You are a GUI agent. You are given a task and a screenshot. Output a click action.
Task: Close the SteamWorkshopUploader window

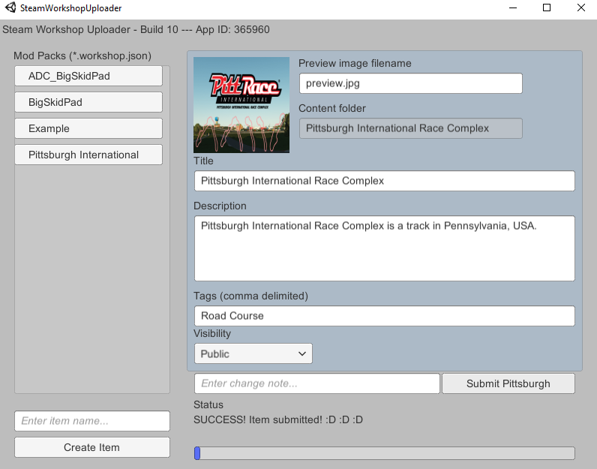[580, 8]
